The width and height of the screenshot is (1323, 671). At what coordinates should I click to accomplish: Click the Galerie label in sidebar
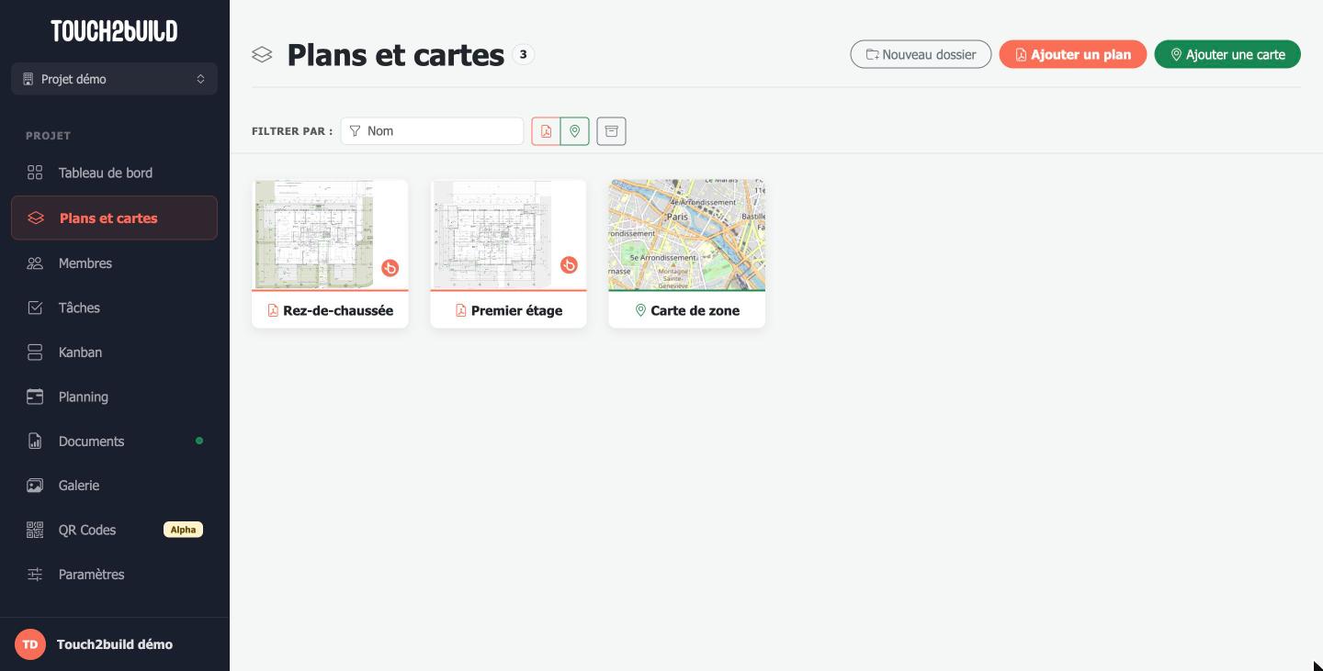(79, 486)
